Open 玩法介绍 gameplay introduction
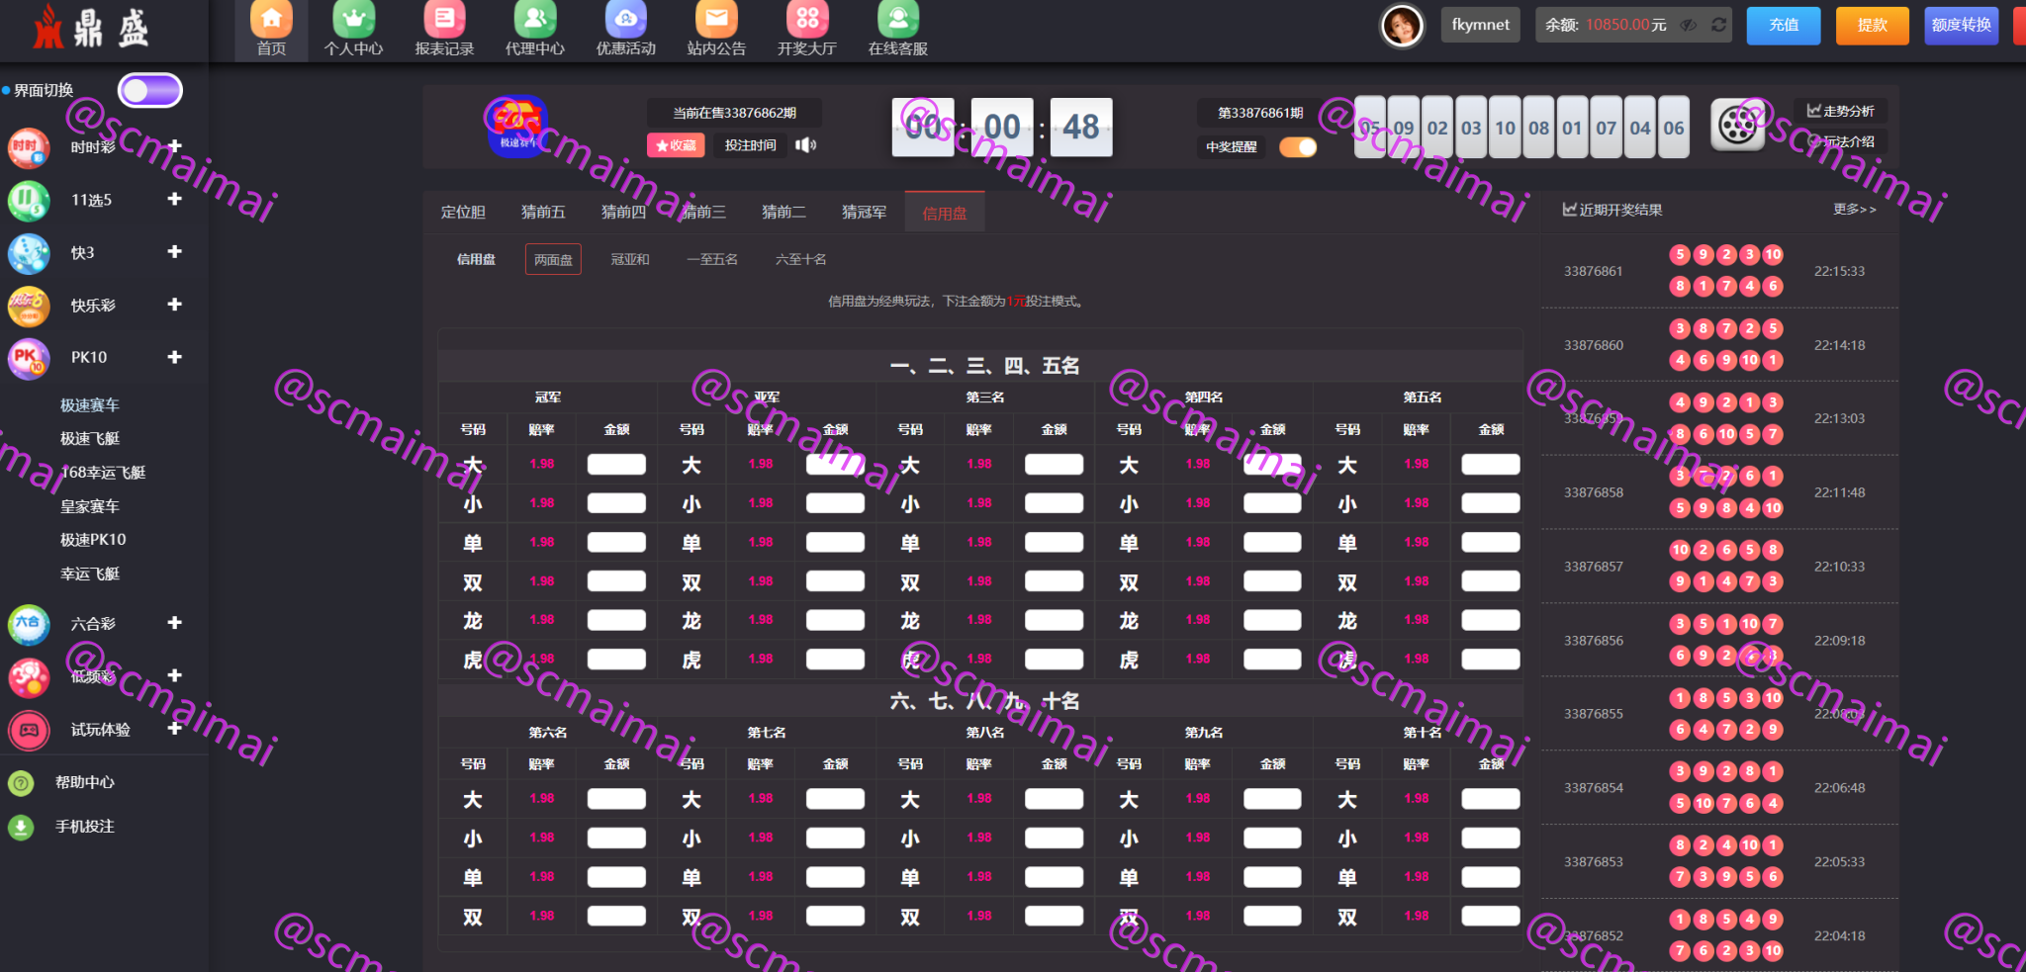This screenshot has height=972, width=2026. coord(1841,141)
